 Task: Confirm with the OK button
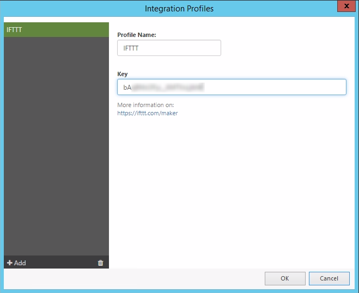click(285, 278)
